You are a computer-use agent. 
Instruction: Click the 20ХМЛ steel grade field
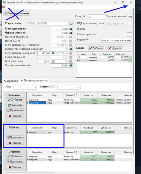(53, 24)
